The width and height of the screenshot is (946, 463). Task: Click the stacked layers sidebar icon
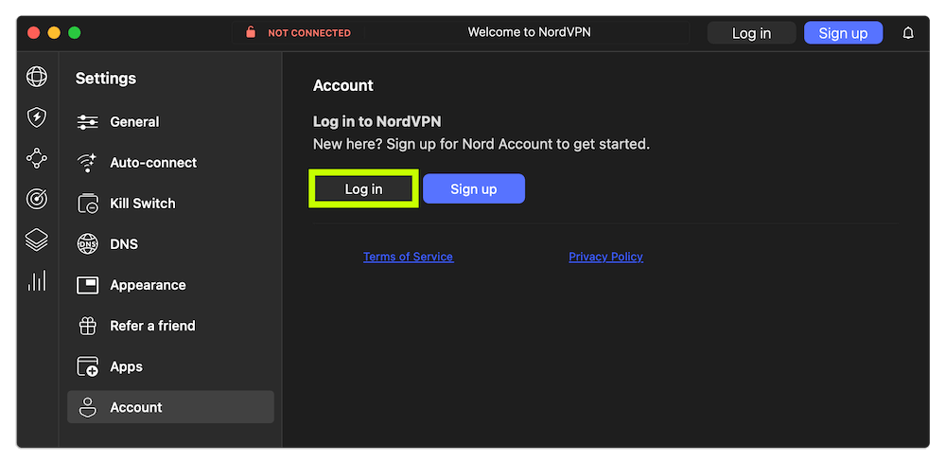[37, 240]
